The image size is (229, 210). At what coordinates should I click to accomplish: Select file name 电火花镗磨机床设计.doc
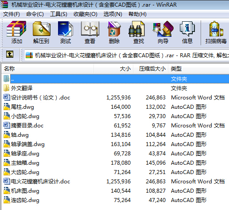point(40,182)
